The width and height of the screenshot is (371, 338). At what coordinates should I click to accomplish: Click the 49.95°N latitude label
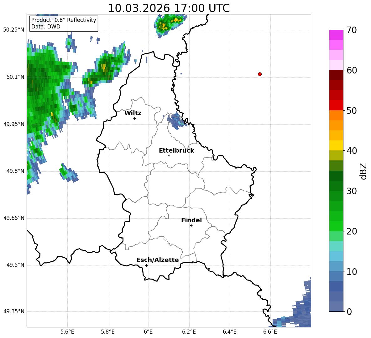click(x=14, y=124)
